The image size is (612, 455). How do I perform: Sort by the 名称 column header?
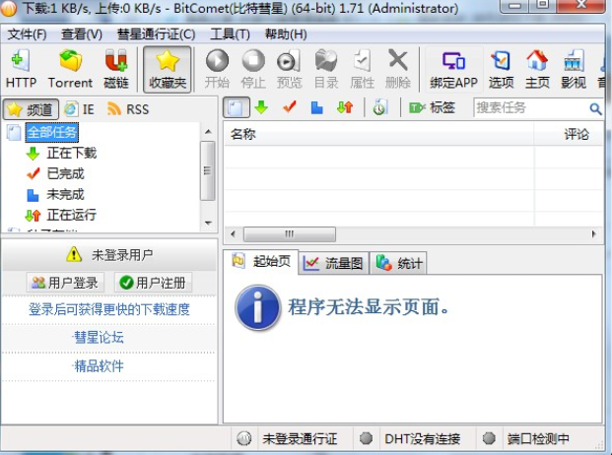pos(378,135)
